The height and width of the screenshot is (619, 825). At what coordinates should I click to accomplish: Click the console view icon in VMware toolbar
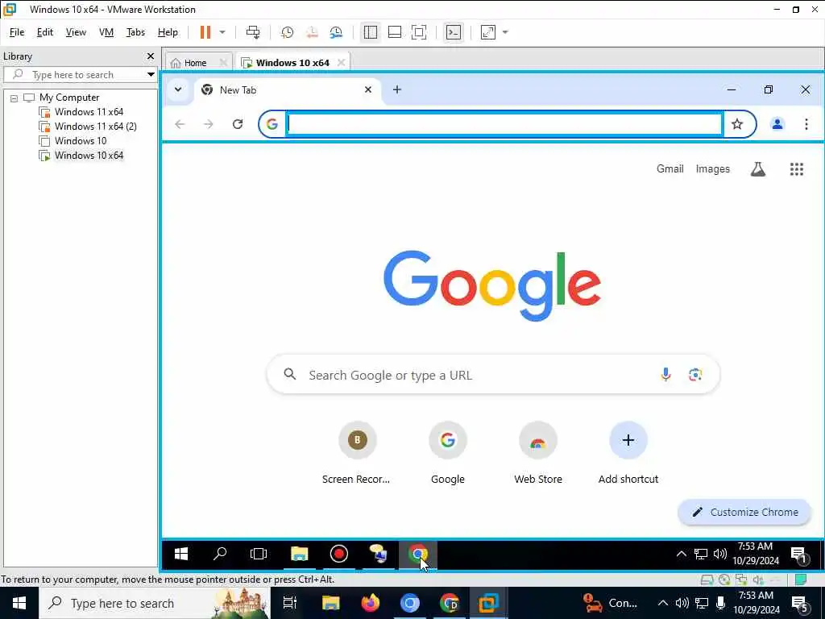[453, 32]
